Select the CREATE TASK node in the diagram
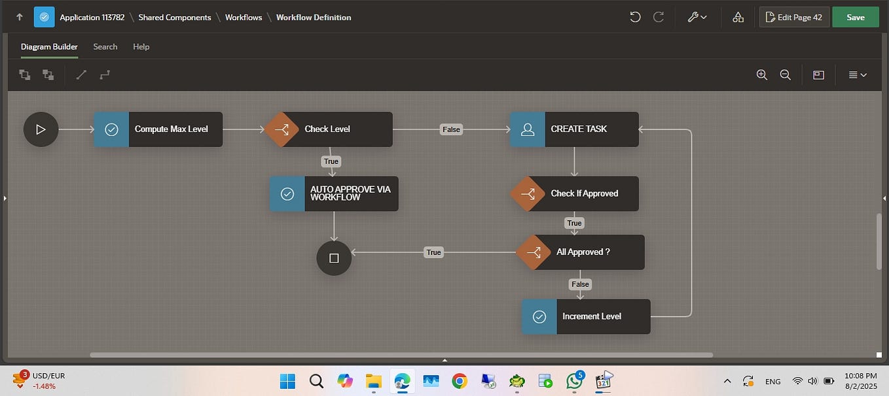This screenshot has height=396, width=889. point(574,129)
